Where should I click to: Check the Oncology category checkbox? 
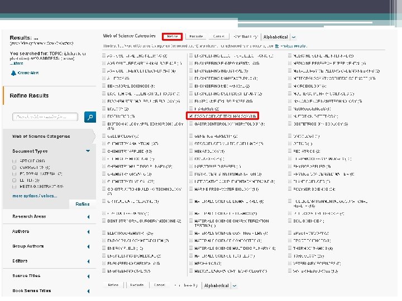pos(290,136)
